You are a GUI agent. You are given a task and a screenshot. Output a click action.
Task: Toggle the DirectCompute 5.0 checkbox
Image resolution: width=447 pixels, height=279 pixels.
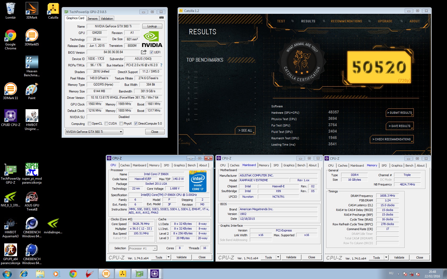pyautogui.click(x=136, y=124)
